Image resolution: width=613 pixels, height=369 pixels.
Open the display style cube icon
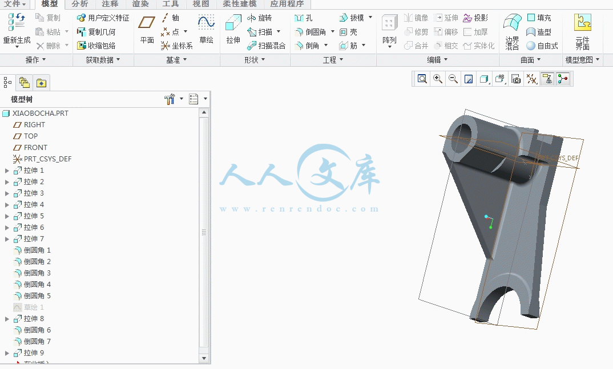point(485,79)
